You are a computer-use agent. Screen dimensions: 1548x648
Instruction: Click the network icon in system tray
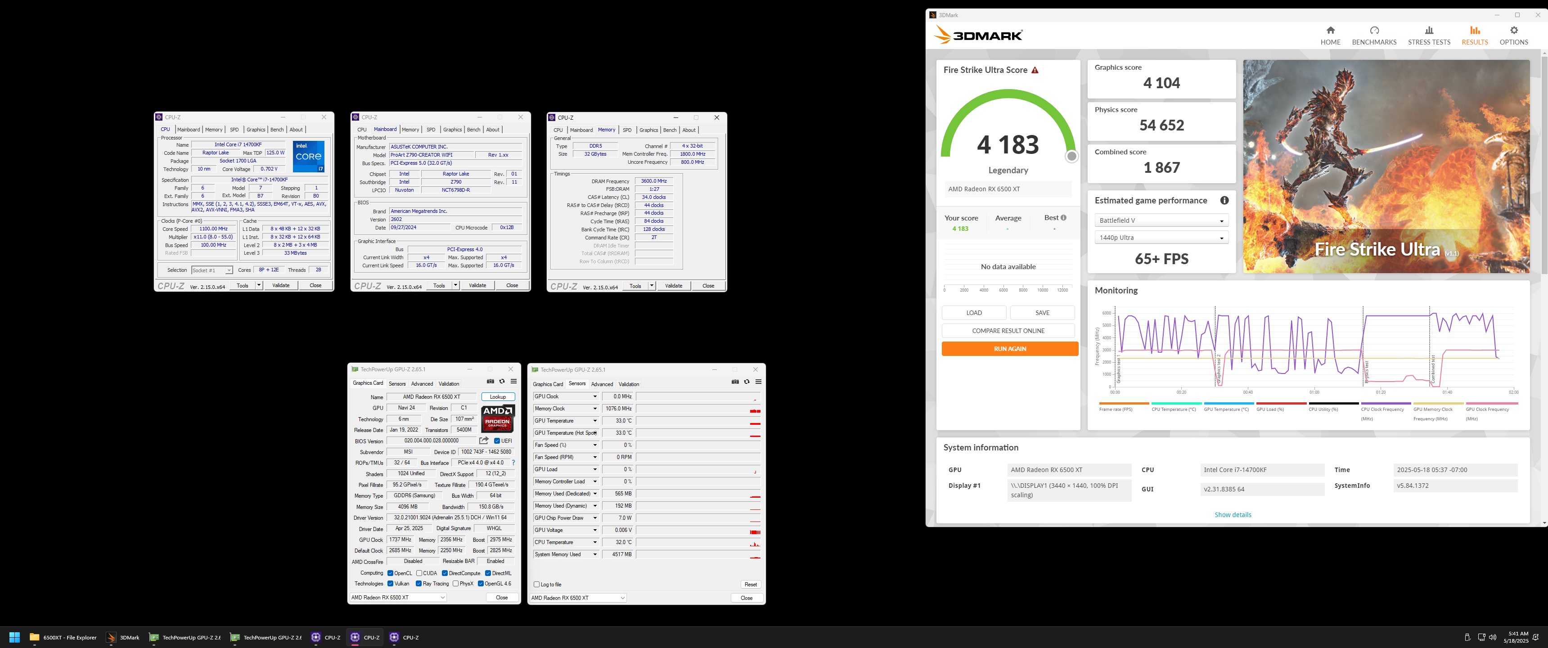[1481, 637]
